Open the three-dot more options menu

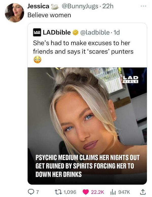point(143,6)
